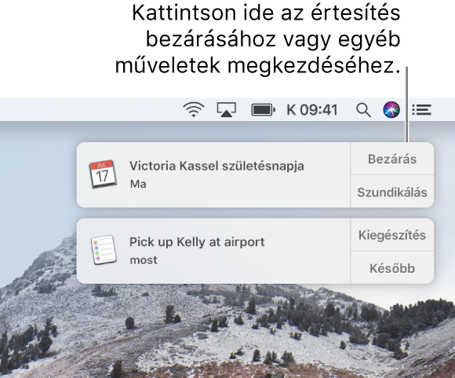Click the 'Ma' date label in notification
Viewport: 455px width, 378px height.
138,184
